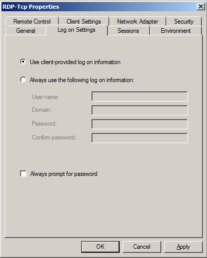
Task: Click the User name text field
Action: coord(140,96)
